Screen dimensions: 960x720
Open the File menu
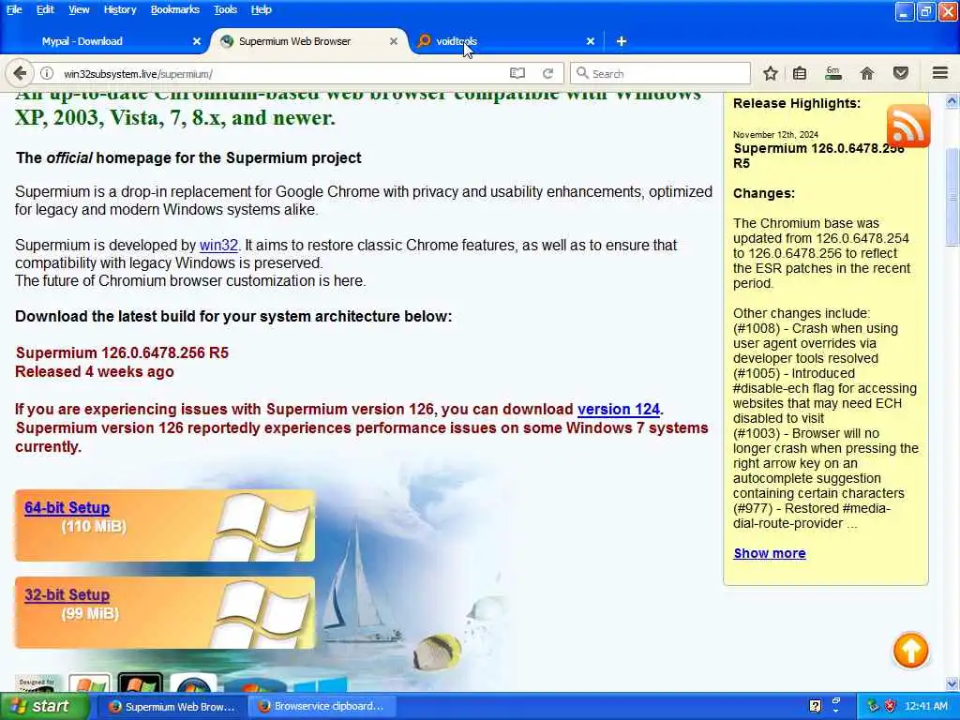pos(14,9)
